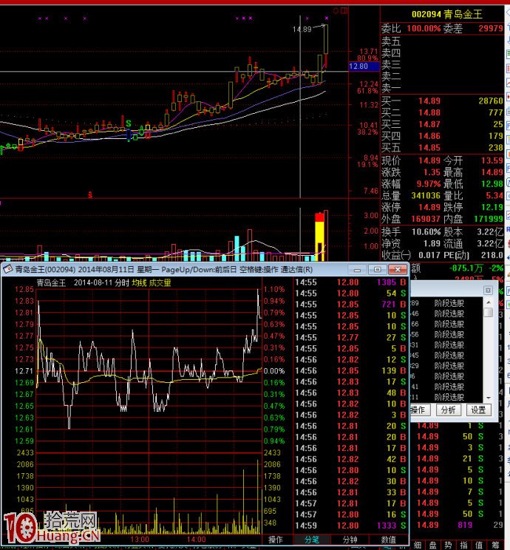This screenshot has height=550, width=510.
Task: Click the green S marker on K-line chart
Action: point(129,123)
